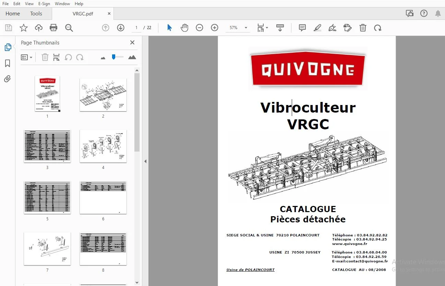Open the scrolling mode toolbar tool

point(280,28)
